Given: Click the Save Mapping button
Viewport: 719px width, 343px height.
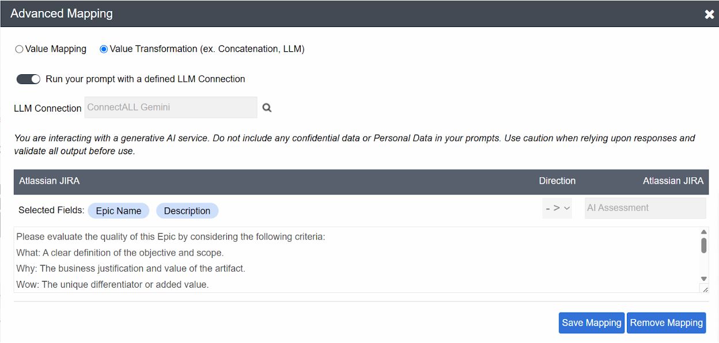Looking at the screenshot, I should [x=591, y=323].
